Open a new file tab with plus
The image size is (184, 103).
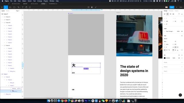pos(61,4)
